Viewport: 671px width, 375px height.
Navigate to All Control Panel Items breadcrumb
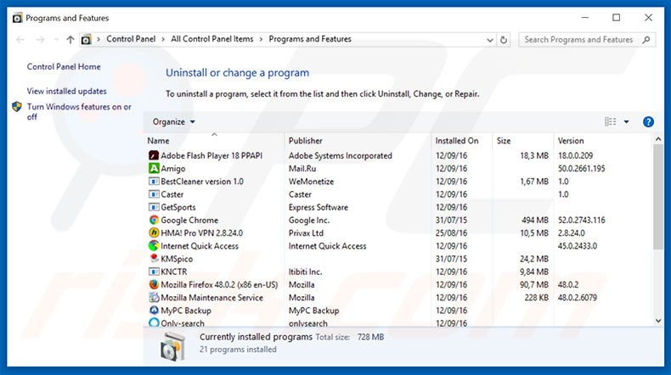point(212,39)
